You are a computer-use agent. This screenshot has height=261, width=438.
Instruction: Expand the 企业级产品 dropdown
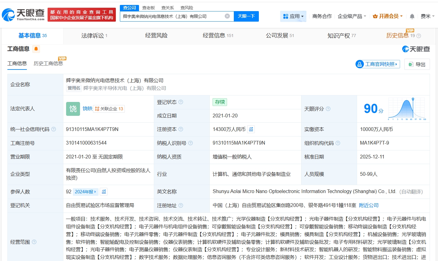click(352, 16)
